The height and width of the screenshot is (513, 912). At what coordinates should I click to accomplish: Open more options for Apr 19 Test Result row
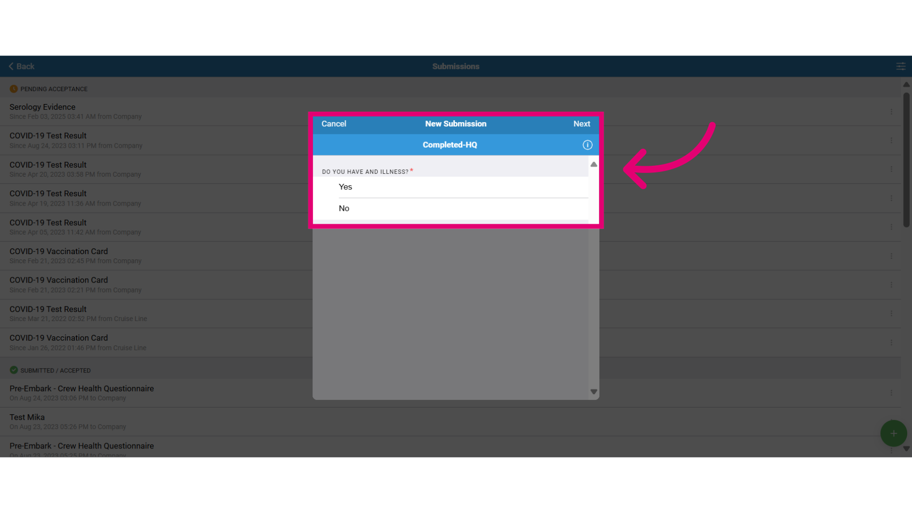[x=891, y=199]
